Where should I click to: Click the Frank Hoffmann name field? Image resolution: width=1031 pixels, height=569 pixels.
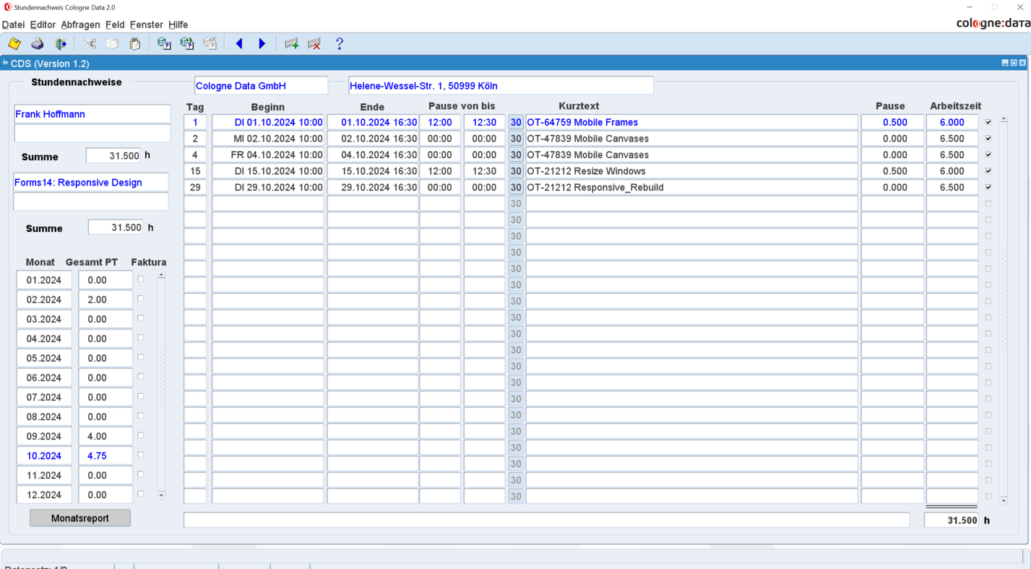pyautogui.click(x=92, y=114)
